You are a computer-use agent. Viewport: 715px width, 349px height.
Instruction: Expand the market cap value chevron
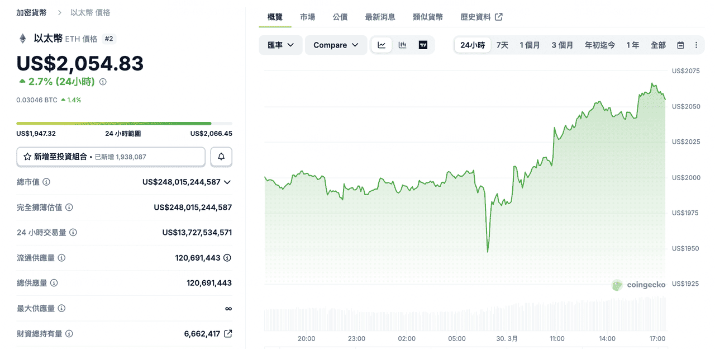tap(227, 182)
